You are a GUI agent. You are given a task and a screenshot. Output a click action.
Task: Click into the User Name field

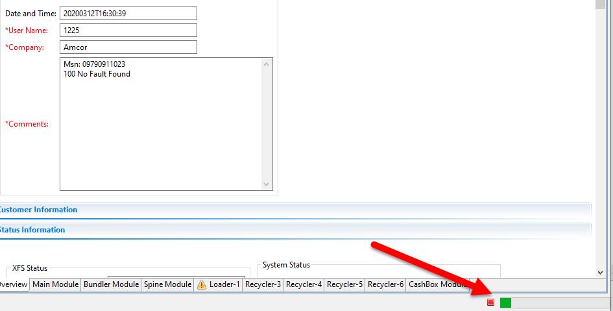pyautogui.click(x=128, y=30)
